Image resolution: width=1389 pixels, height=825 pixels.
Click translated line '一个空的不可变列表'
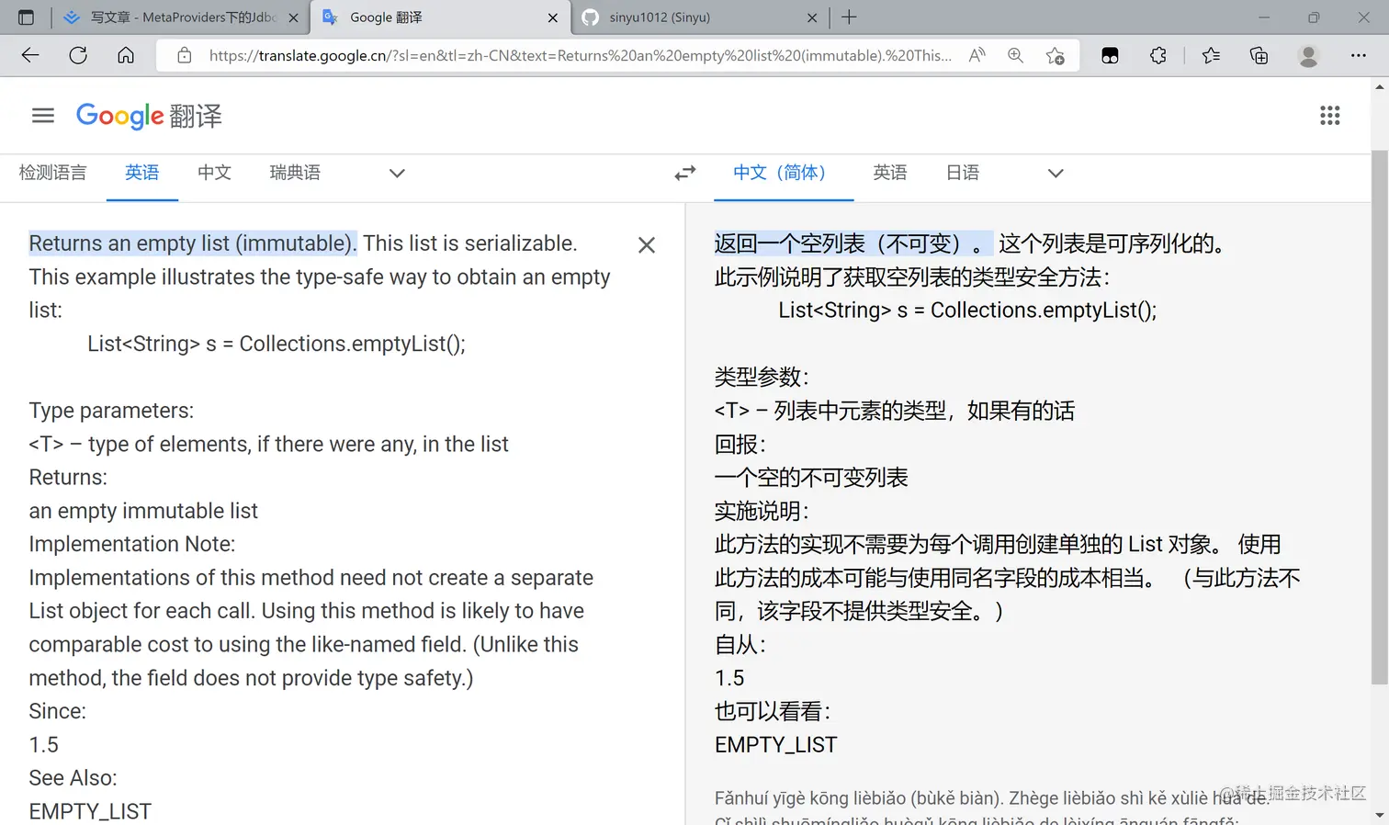point(811,478)
